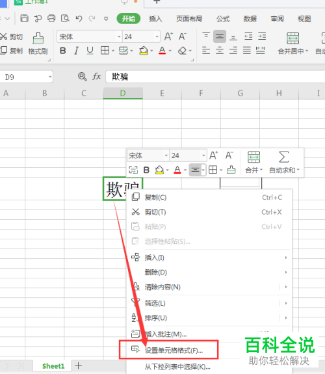Activate the 格式刷 format painter
This screenshot has height=374, width=325.
tap(38, 44)
